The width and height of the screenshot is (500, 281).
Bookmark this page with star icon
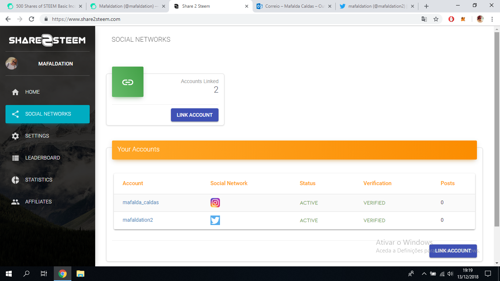point(436,19)
